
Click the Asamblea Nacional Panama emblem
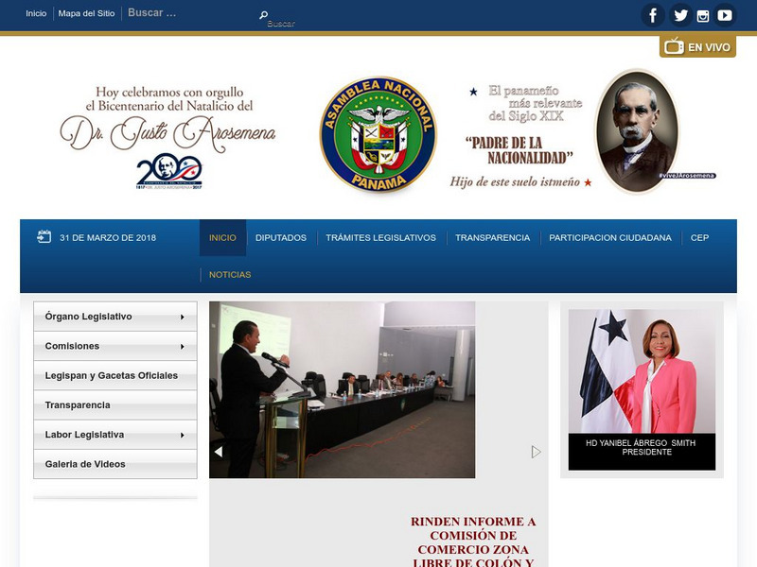(377, 131)
